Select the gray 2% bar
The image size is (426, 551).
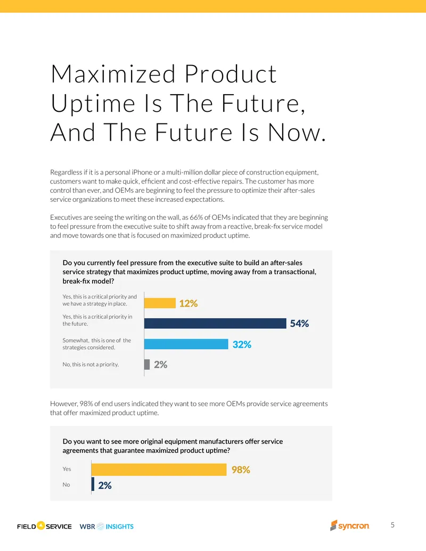[147, 364]
